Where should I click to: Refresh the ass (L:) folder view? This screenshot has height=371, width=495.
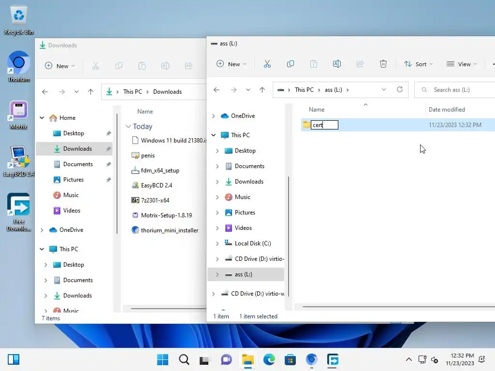coord(400,89)
